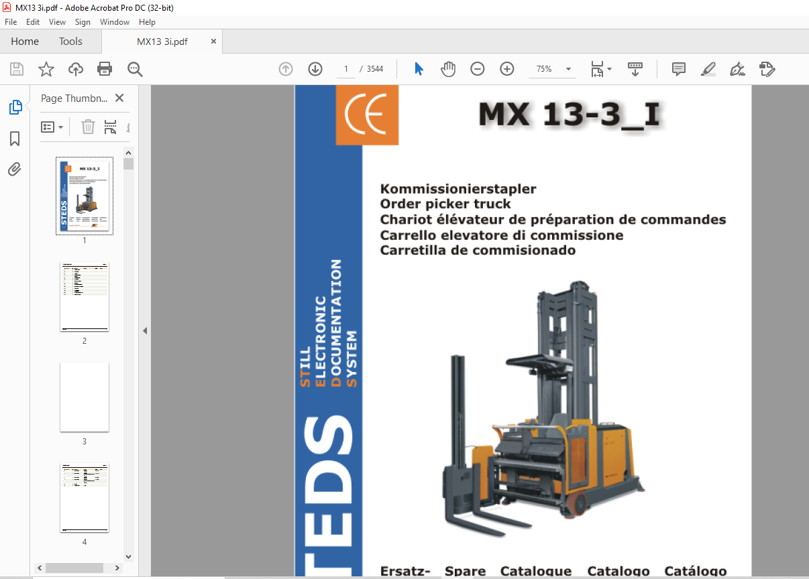
Task: Zoom in with the plus icon
Action: [x=507, y=69]
